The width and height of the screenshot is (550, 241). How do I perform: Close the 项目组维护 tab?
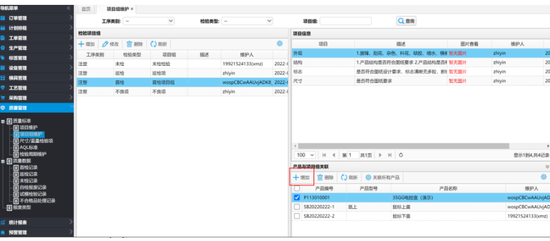pos(131,9)
